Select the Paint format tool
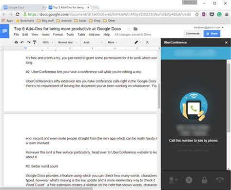This screenshot has width=231, height=190. click(35, 42)
